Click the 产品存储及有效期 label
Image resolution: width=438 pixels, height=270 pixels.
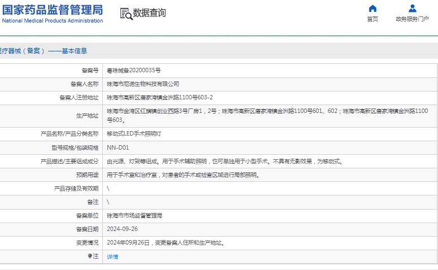click(x=76, y=189)
